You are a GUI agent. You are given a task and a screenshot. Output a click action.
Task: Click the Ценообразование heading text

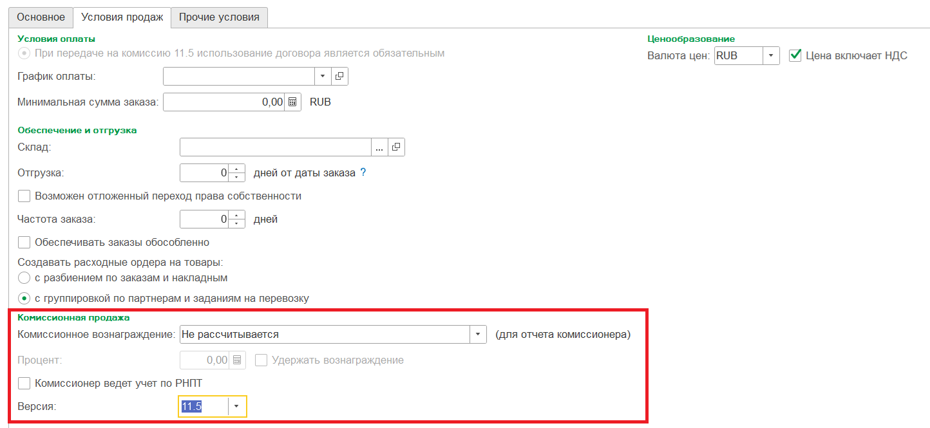691,39
